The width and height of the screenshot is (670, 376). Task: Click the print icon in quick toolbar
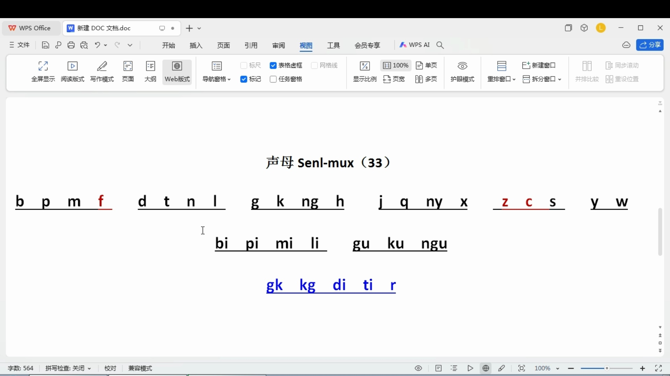71,45
